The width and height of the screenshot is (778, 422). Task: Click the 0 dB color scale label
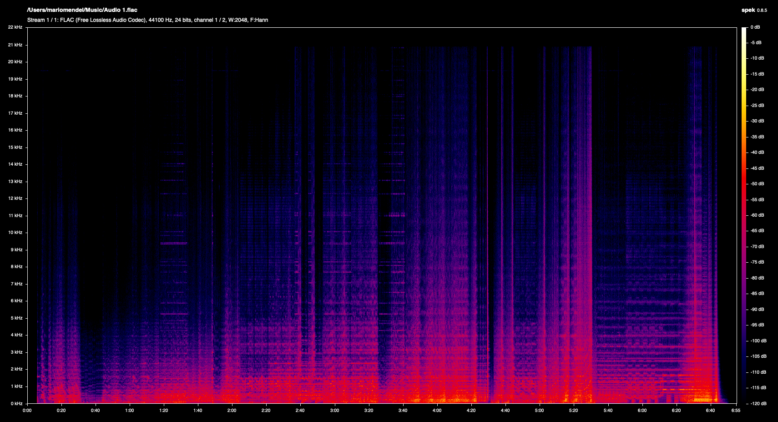[x=755, y=27]
